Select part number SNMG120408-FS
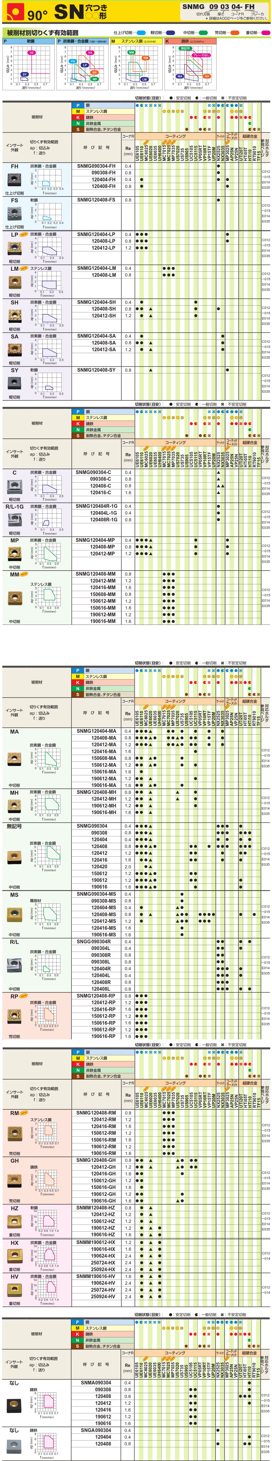The height and width of the screenshot is (1461, 272). tap(96, 200)
